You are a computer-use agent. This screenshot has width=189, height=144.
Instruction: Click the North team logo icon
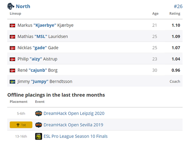[11, 6]
